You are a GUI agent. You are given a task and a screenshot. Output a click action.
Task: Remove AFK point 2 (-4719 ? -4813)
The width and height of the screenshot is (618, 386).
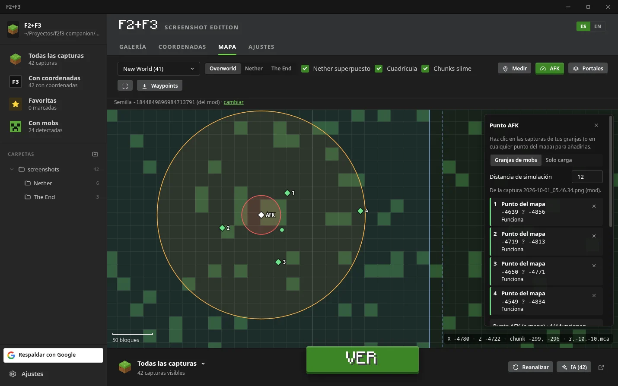coord(594,236)
